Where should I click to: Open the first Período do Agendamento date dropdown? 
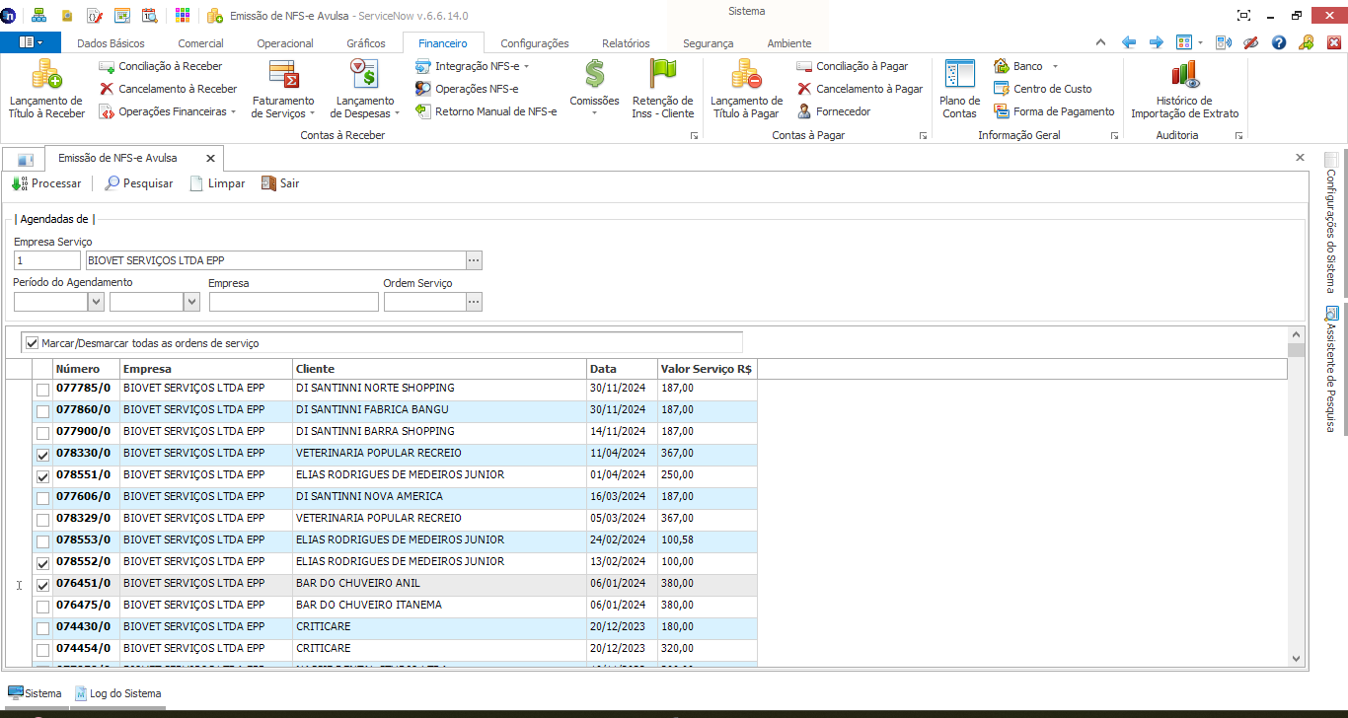tap(96, 302)
